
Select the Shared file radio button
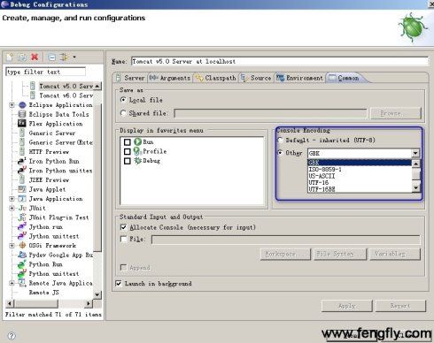pos(123,113)
